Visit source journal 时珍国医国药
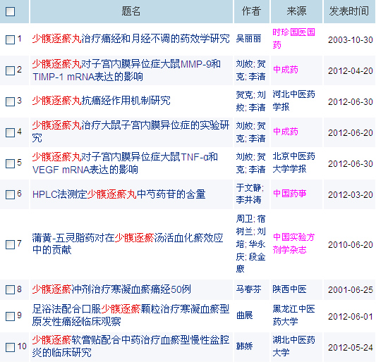The height and width of the screenshot is (364, 376). [x=293, y=39]
